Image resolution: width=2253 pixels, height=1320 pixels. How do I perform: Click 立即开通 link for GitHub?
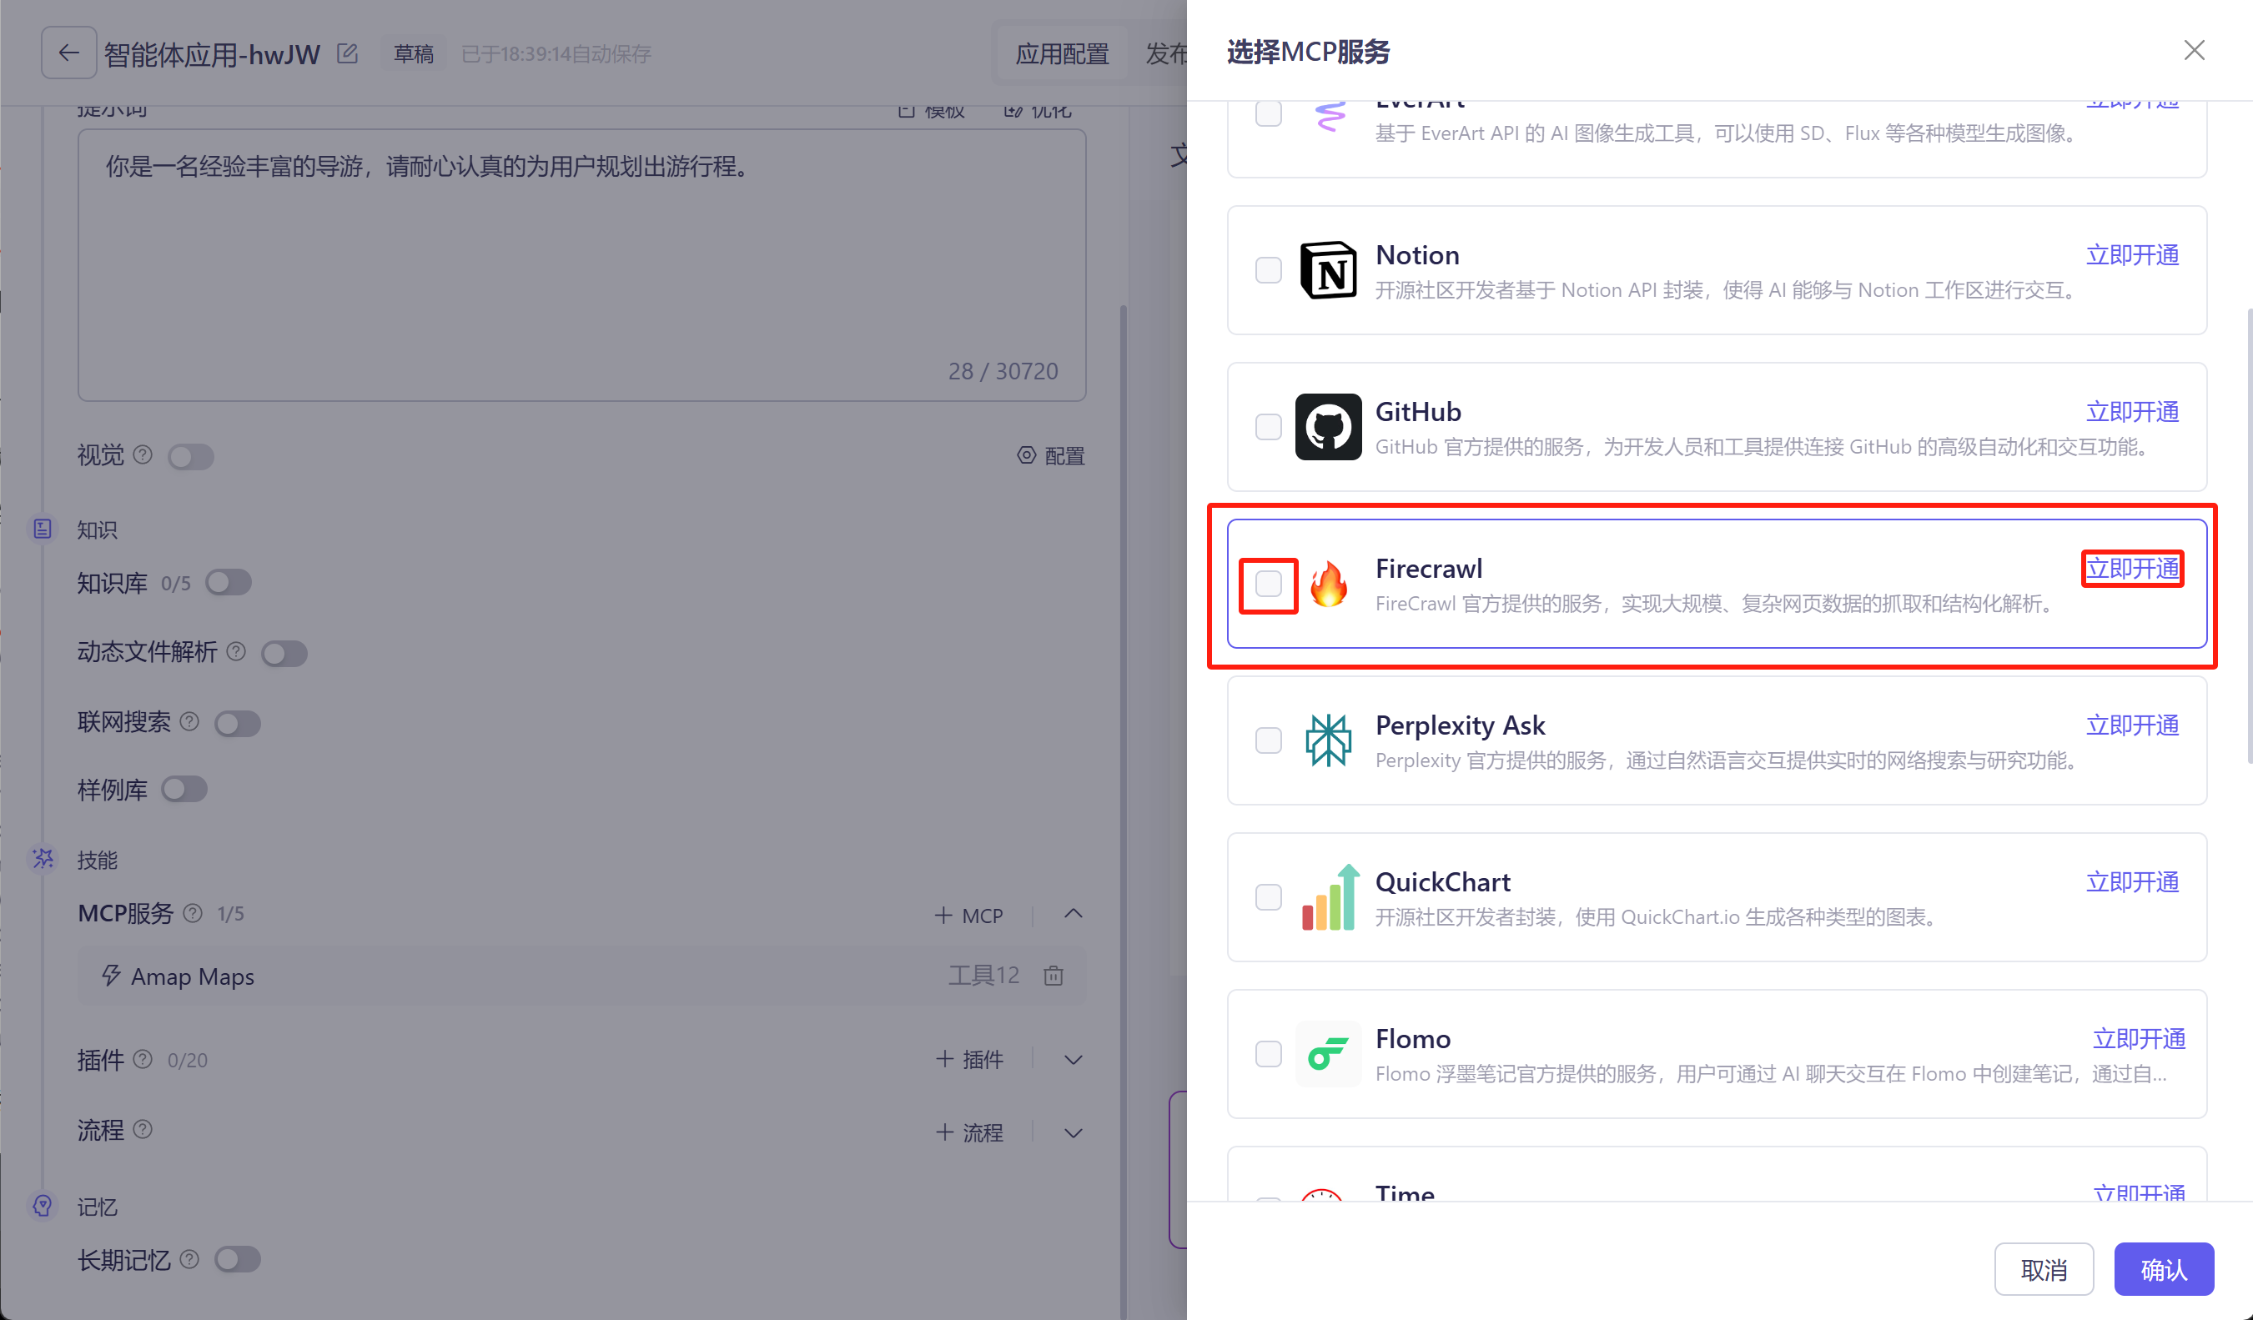click(x=2132, y=411)
